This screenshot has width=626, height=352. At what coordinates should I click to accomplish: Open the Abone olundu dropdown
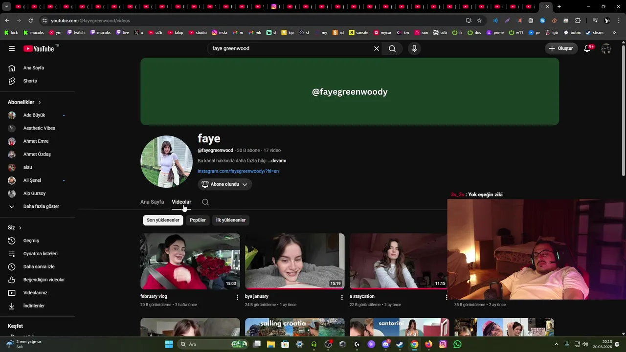coord(225,184)
